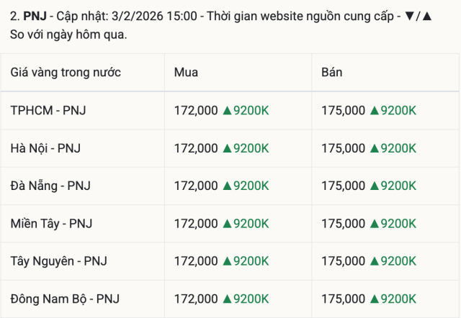Select the Đà Nẵng - PNJ row label
The width and height of the screenshot is (461, 318).
click(x=50, y=185)
